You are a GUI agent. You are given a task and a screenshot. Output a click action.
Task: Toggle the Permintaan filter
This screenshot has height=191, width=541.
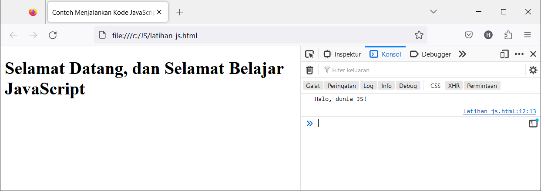pos(482,86)
